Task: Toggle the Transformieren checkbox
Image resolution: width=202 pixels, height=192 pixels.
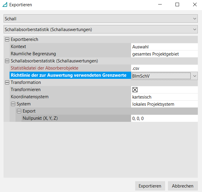Action: tap(135, 90)
